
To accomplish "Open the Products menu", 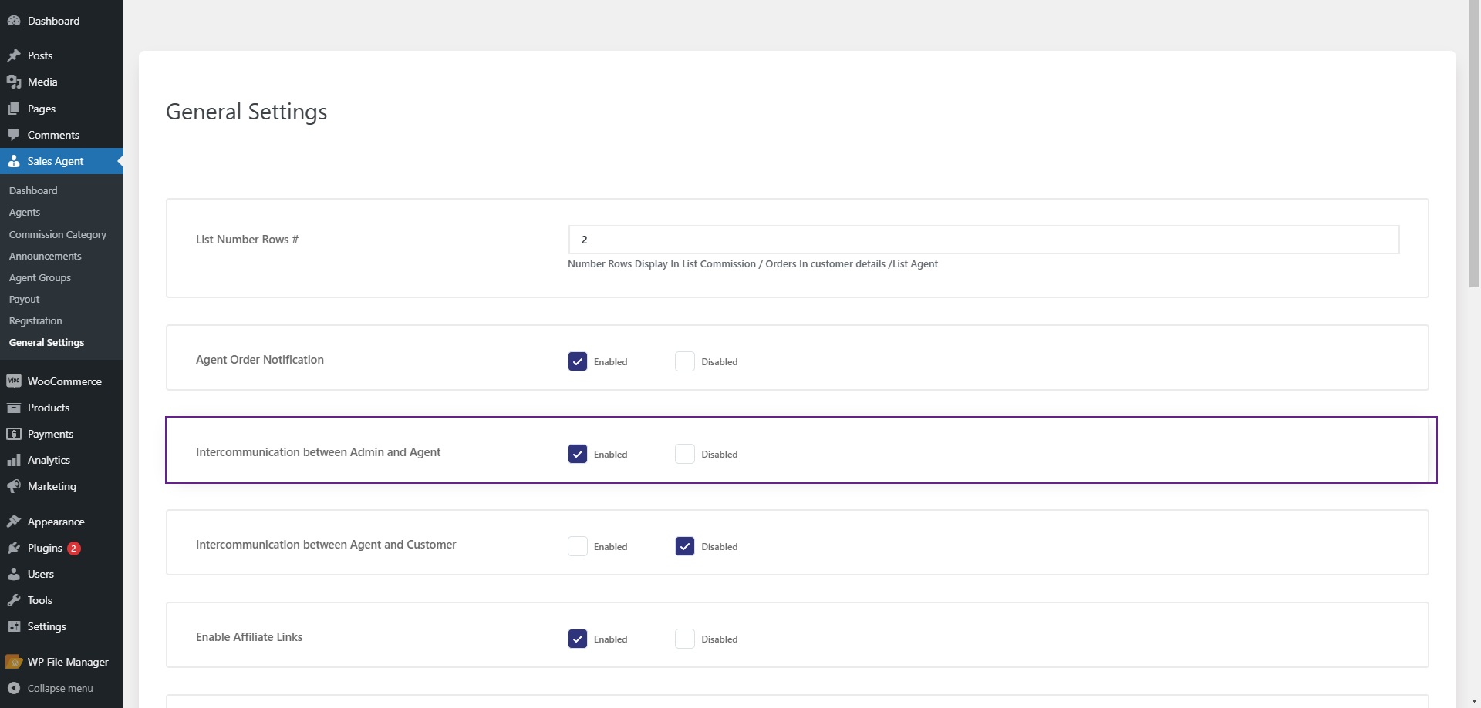I will (x=62, y=408).
